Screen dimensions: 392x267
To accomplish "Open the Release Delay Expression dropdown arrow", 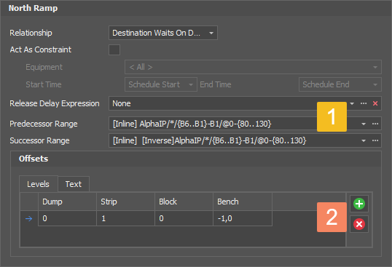I will click(x=352, y=103).
